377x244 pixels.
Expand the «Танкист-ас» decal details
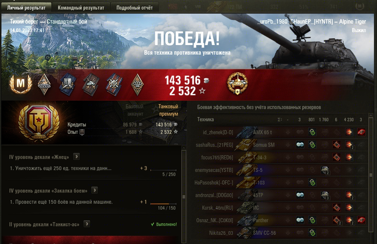click(87, 224)
